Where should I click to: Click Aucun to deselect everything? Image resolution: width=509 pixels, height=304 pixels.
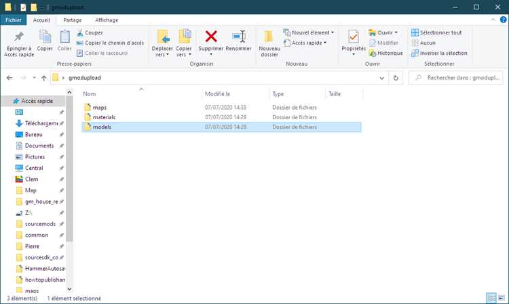point(423,43)
